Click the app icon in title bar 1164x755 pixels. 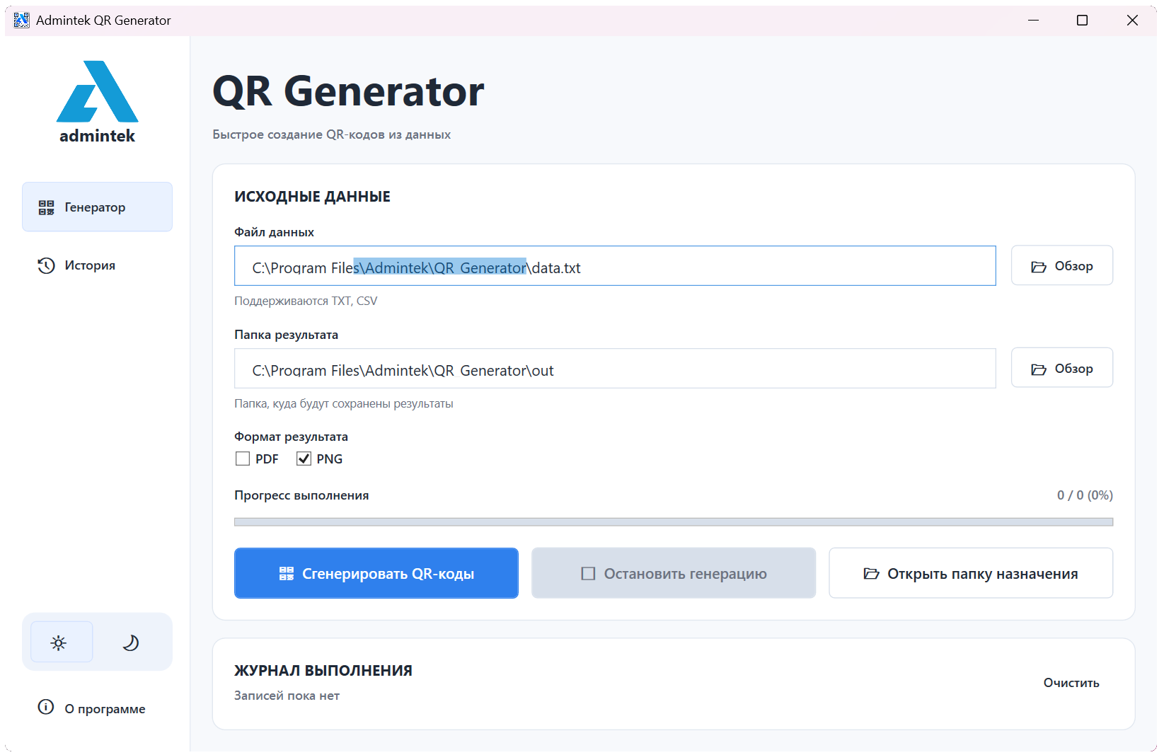(21, 21)
